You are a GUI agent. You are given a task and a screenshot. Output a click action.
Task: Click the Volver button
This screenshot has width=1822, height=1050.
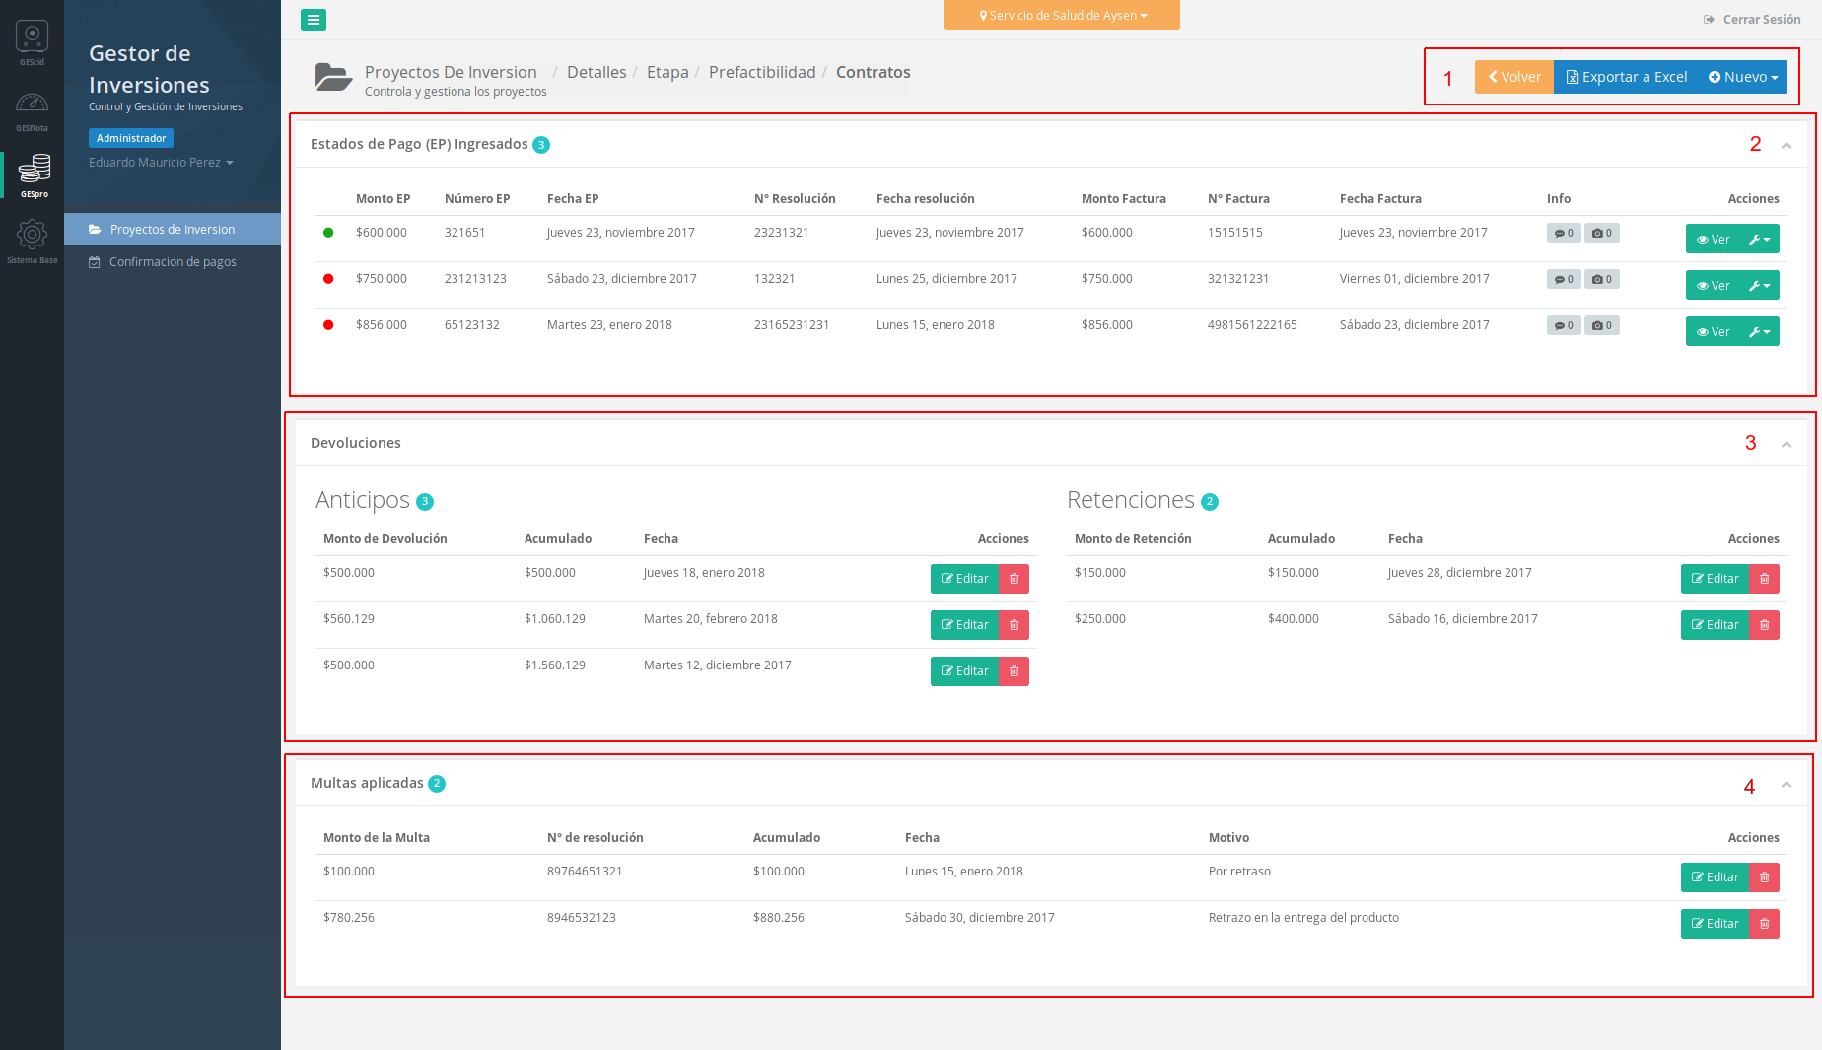pos(1514,77)
